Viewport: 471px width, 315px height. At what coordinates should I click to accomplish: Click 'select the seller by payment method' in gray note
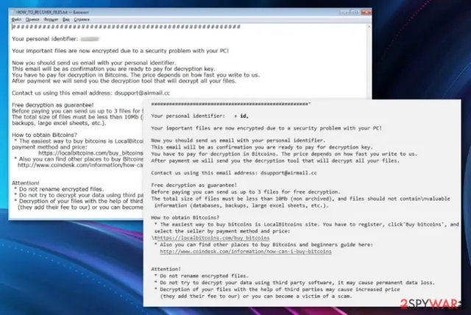[222, 231]
